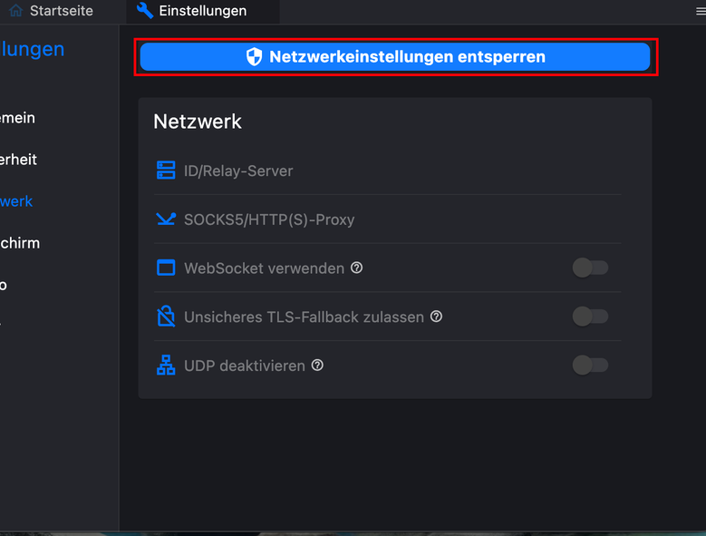Viewport: 706px width, 536px height.
Task: Click the crossed-out lock TLS icon
Action: 166,316
